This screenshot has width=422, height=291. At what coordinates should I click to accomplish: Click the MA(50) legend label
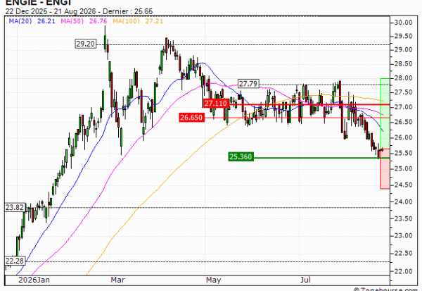tap(72, 21)
